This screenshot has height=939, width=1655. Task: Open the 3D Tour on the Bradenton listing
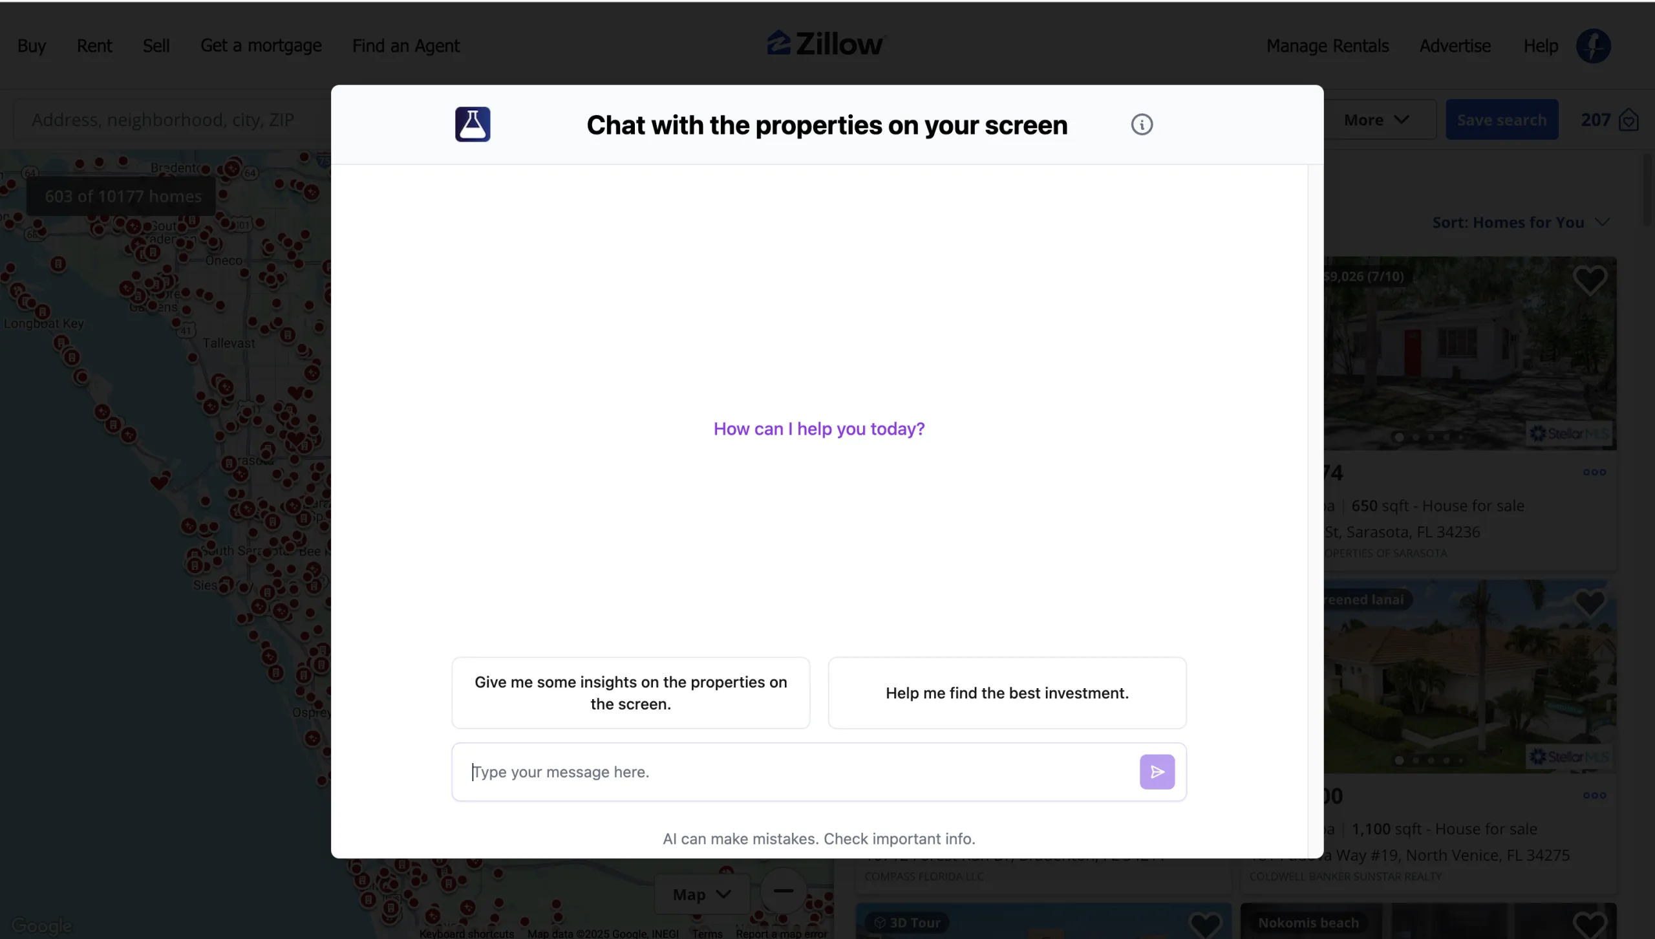907,922
